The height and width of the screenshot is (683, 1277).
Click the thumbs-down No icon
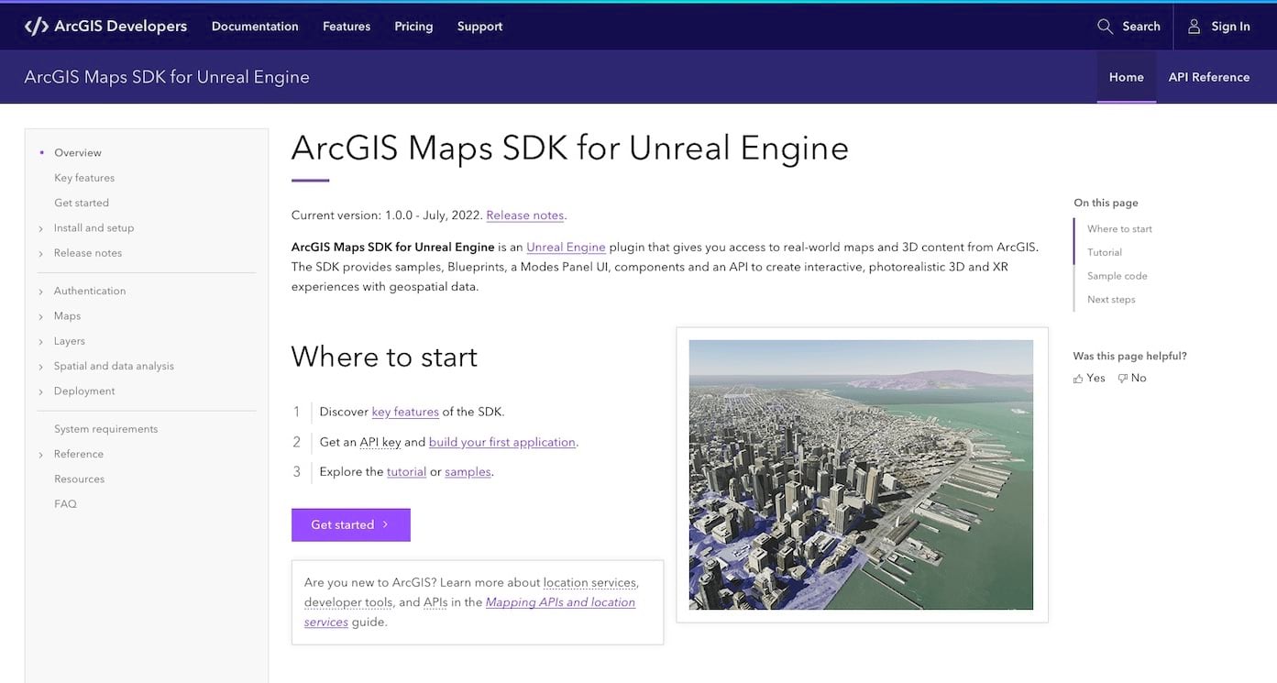(1122, 379)
